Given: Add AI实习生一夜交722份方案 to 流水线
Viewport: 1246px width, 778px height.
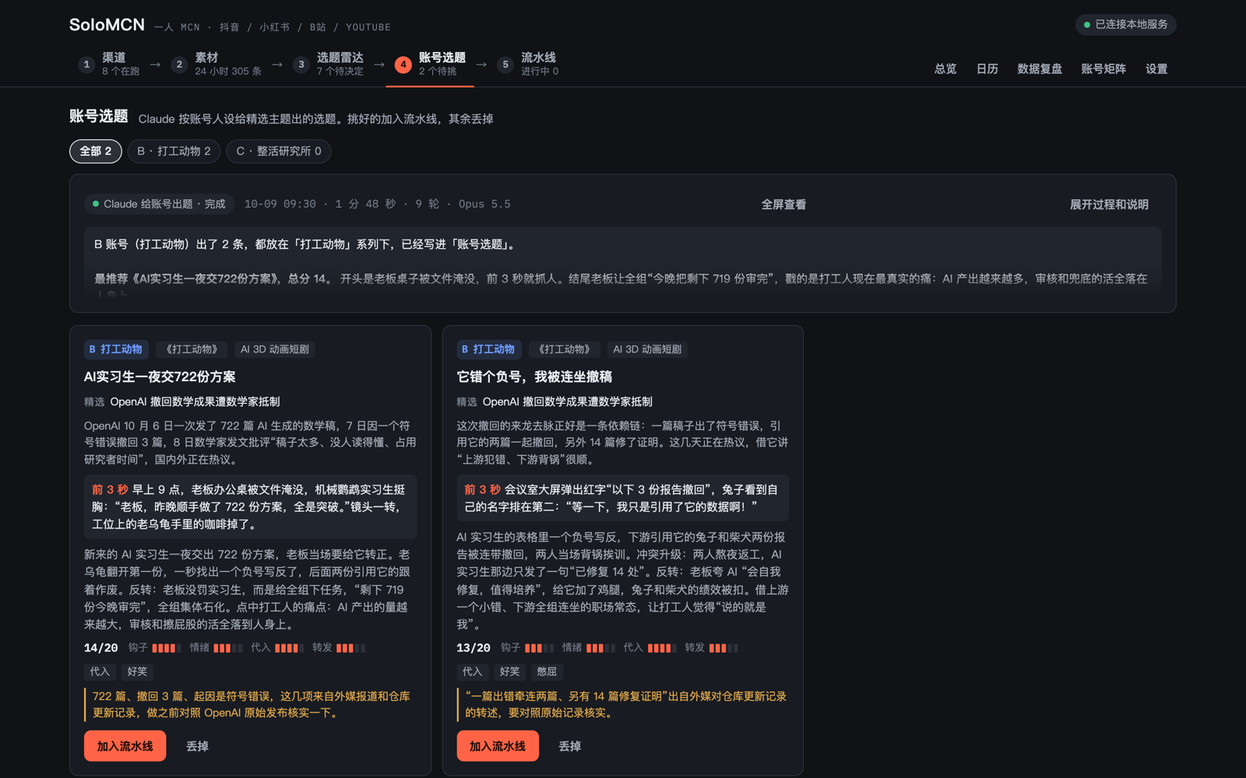Looking at the screenshot, I should click(125, 746).
